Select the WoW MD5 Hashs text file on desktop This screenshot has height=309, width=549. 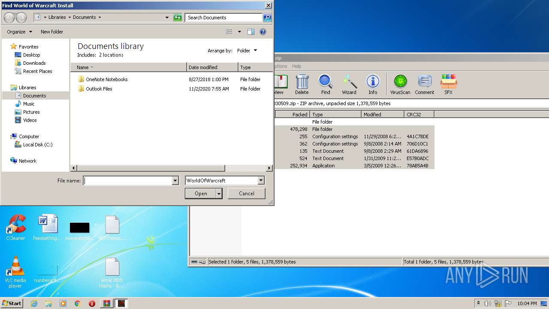coord(112,273)
